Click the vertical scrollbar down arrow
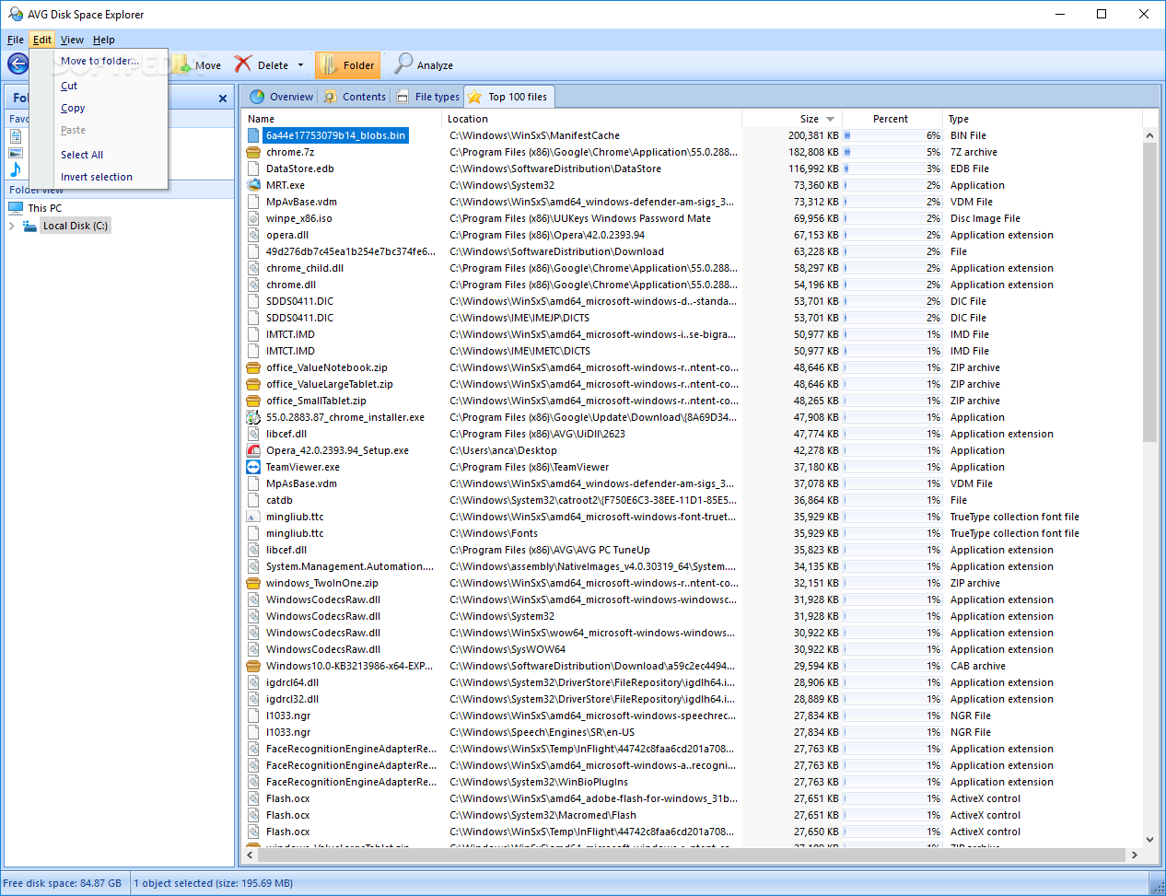The height and width of the screenshot is (896, 1166). [1149, 839]
